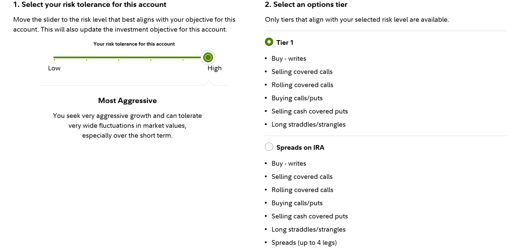Set risk slider to the lowest tick
520x250 pixels.
[x=54, y=58]
